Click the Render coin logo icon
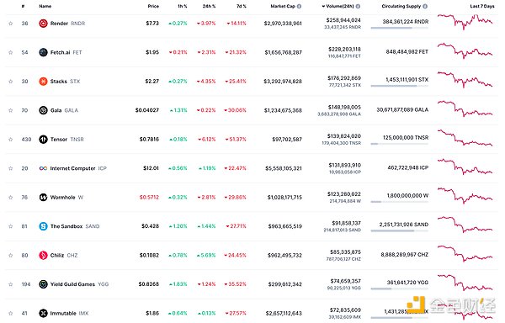Viewport: 505px width, 323px height. point(43,24)
